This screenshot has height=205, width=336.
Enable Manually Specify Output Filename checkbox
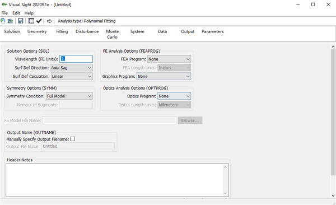(73, 139)
